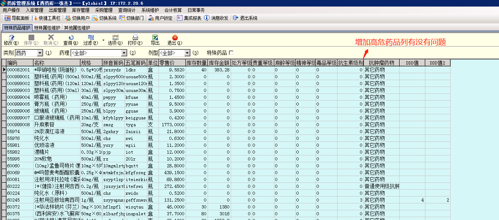Switch to the 特殊属性维护 tab
Image resolution: width=499 pixels, height=220 pixels.
(47, 28)
